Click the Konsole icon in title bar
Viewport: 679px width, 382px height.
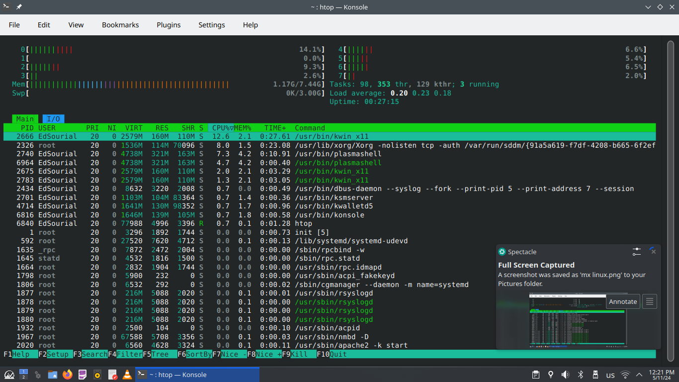coord(6,7)
